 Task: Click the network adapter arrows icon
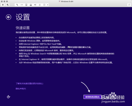coord(22,5)
